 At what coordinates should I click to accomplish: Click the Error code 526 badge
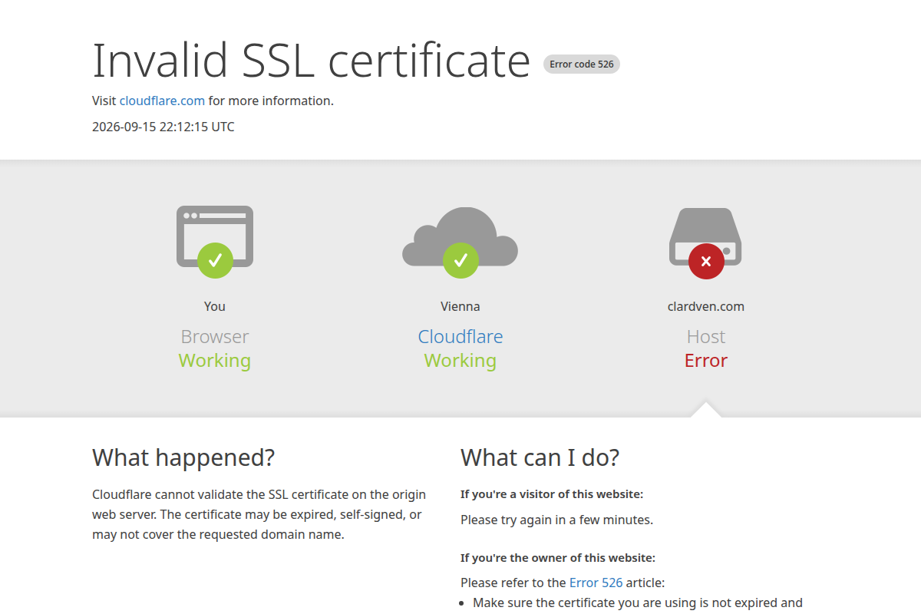click(x=582, y=64)
